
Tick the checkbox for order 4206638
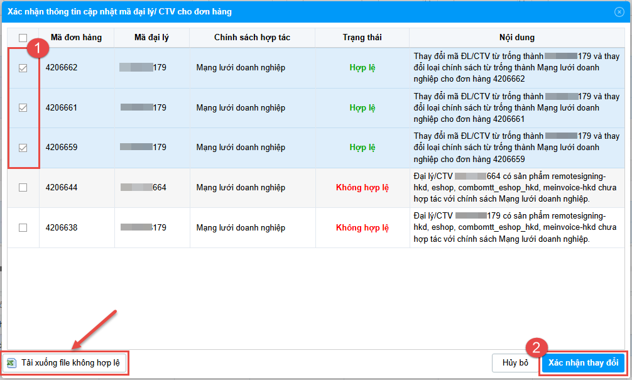tap(23, 227)
